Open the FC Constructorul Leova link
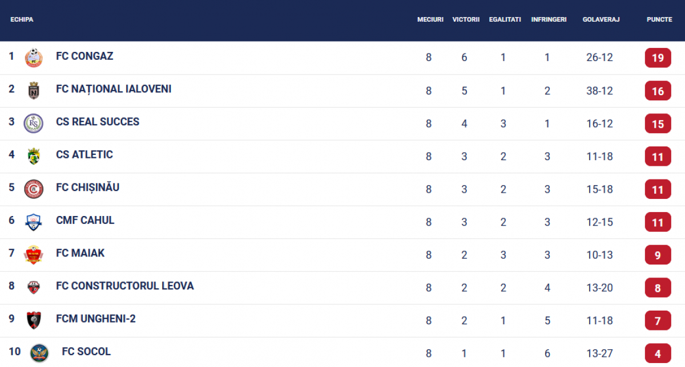The width and height of the screenshot is (685, 367). click(125, 286)
